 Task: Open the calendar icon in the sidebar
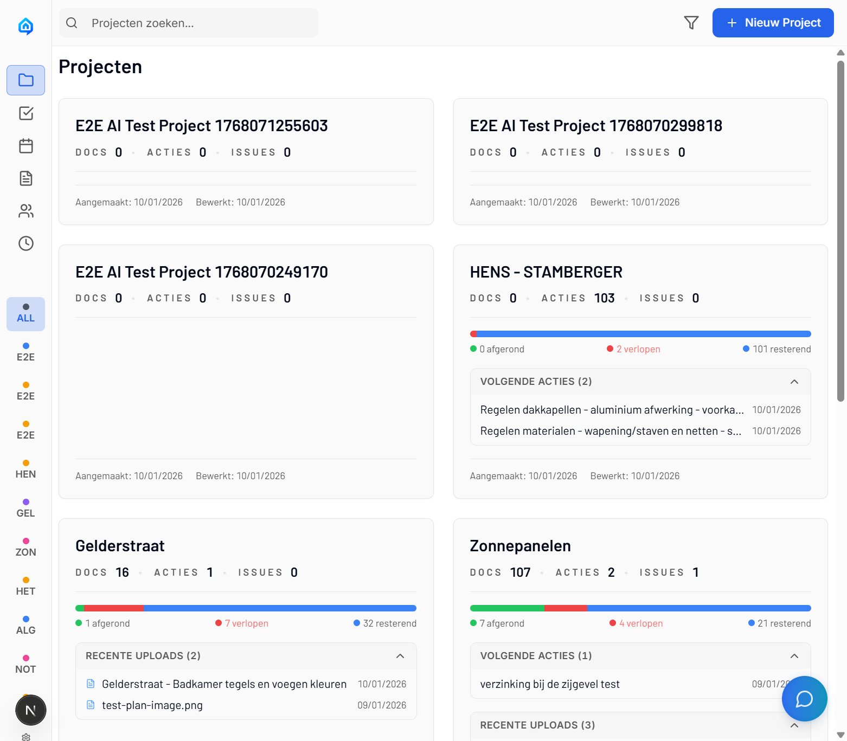point(25,146)
